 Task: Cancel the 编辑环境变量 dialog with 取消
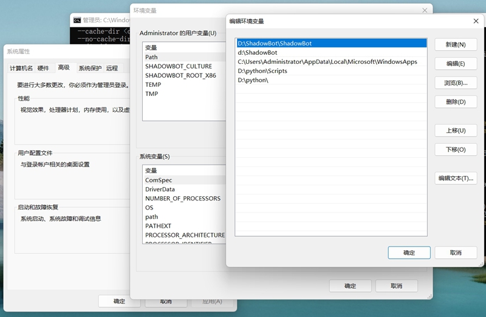(x=456, y=253)
